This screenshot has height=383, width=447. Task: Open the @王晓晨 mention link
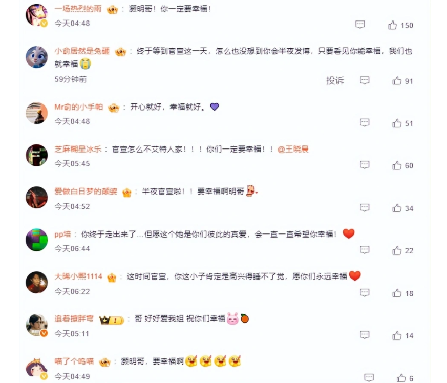pyautogui.click(x=293, y=149)
